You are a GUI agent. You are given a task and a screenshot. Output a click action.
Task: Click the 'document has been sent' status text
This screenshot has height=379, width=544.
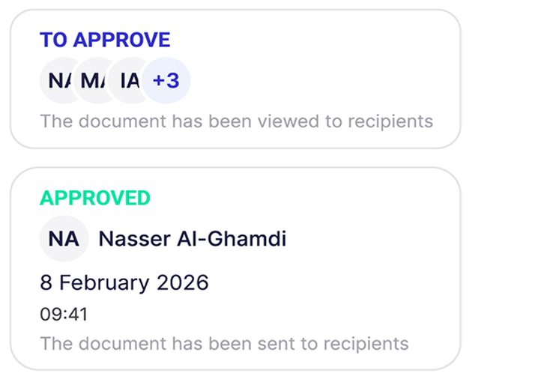(x=224, y=344)
